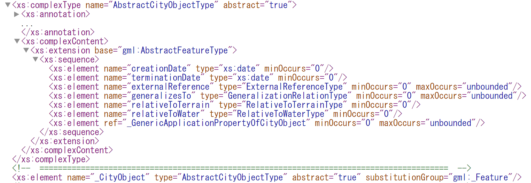Collapse the xs:sequence node
Image resolution: width=531 pixels, height=183 pixels.
tap(35, 59)
